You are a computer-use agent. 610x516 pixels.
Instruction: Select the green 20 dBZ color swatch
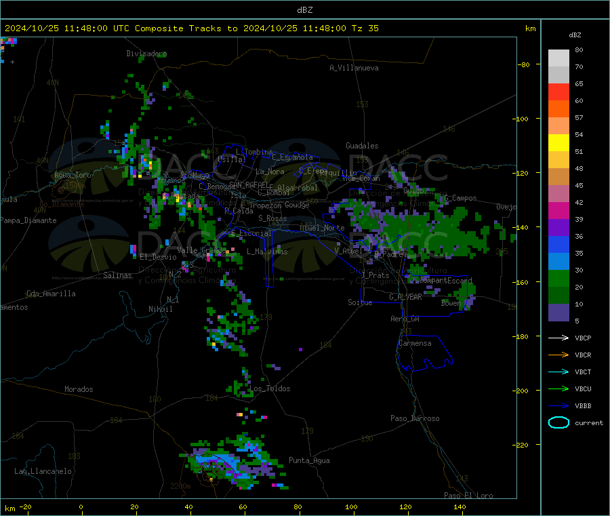click(558, 278)
